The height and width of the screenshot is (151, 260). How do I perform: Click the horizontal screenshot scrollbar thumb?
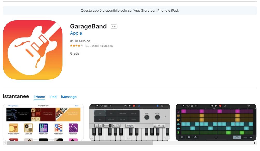pos(80,143)
